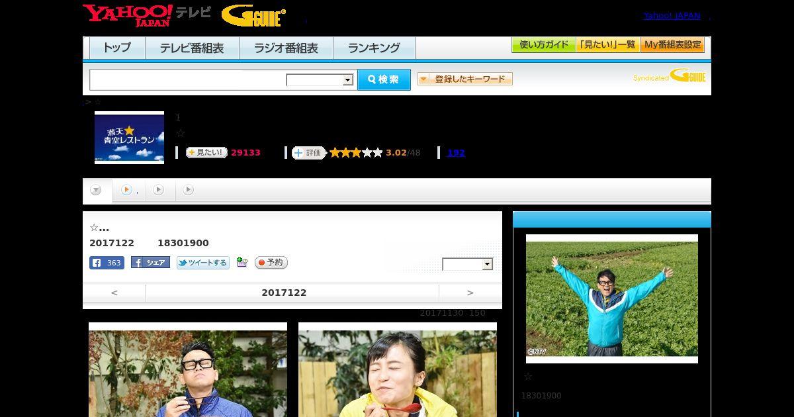Viewport: 794px width, 417px height.
Task: Click the ツイートする button
Action: pos(203,263)
